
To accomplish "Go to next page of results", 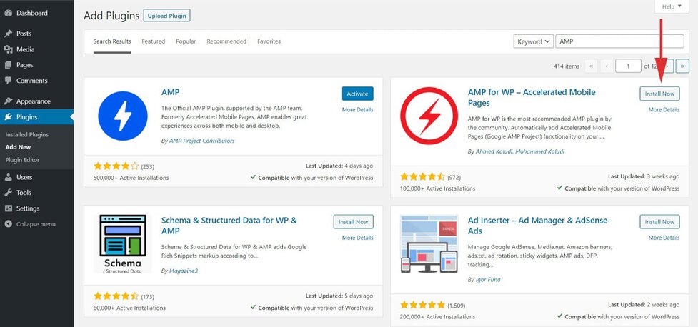I will point(667,66).
